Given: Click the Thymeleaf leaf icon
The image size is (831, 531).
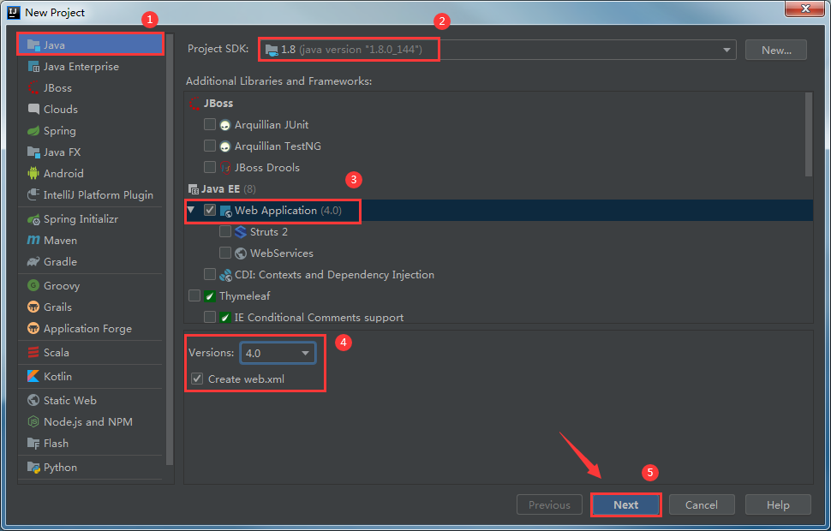Looking at the screenshot, I should point(210,296).
